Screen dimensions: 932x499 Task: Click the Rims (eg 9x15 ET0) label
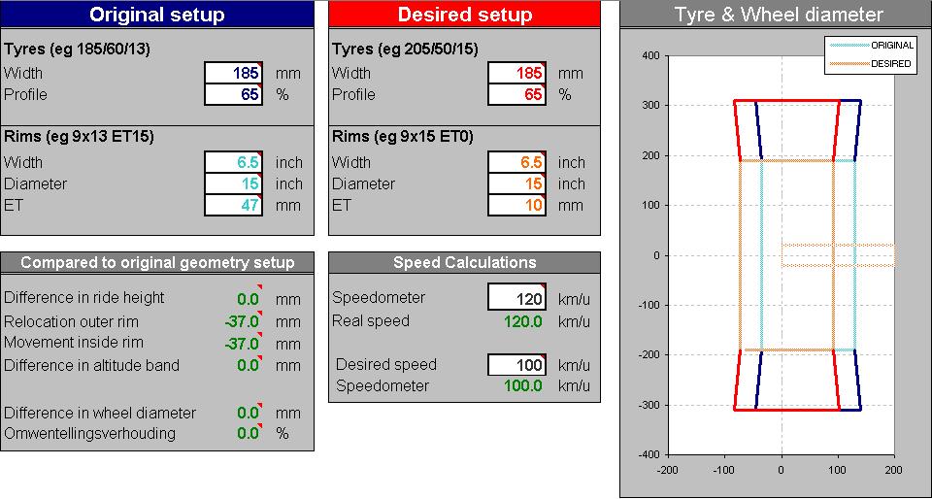[x=403, y=137]
